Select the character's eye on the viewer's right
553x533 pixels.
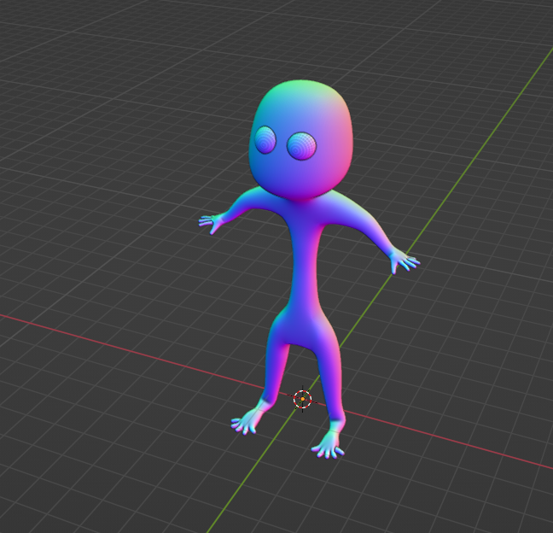click(x=301, y=146)
